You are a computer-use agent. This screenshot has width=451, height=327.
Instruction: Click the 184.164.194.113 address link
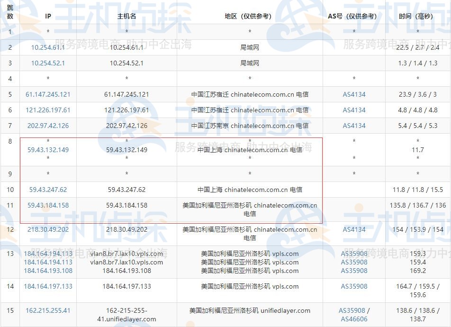tap(47, 254)
